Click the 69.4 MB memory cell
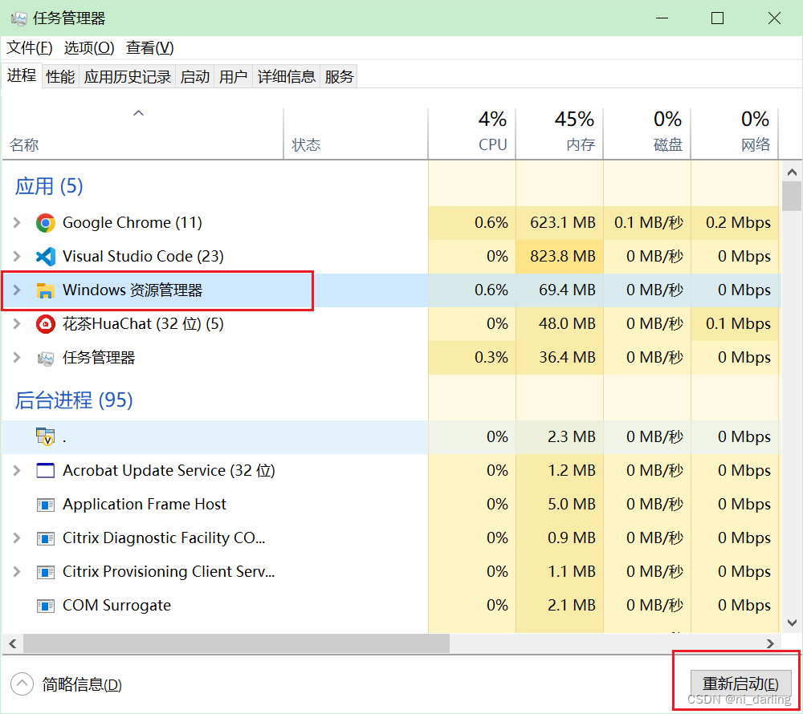 (559, 290)
